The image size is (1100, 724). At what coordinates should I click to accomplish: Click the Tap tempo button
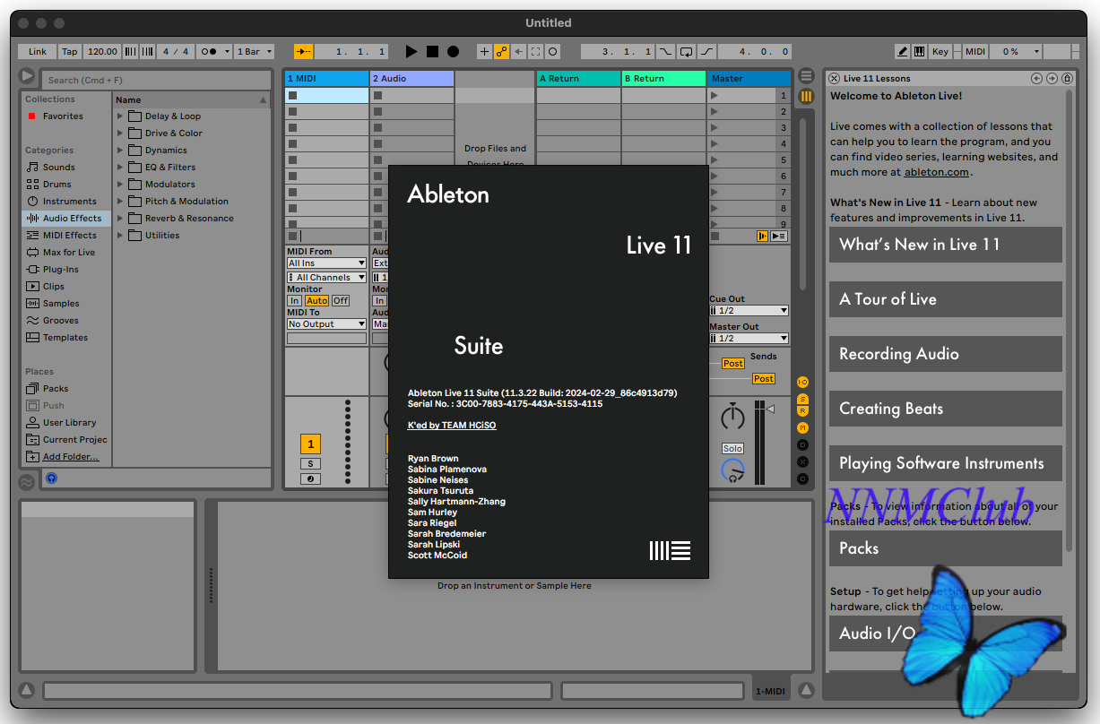click(x=70, y=52)
